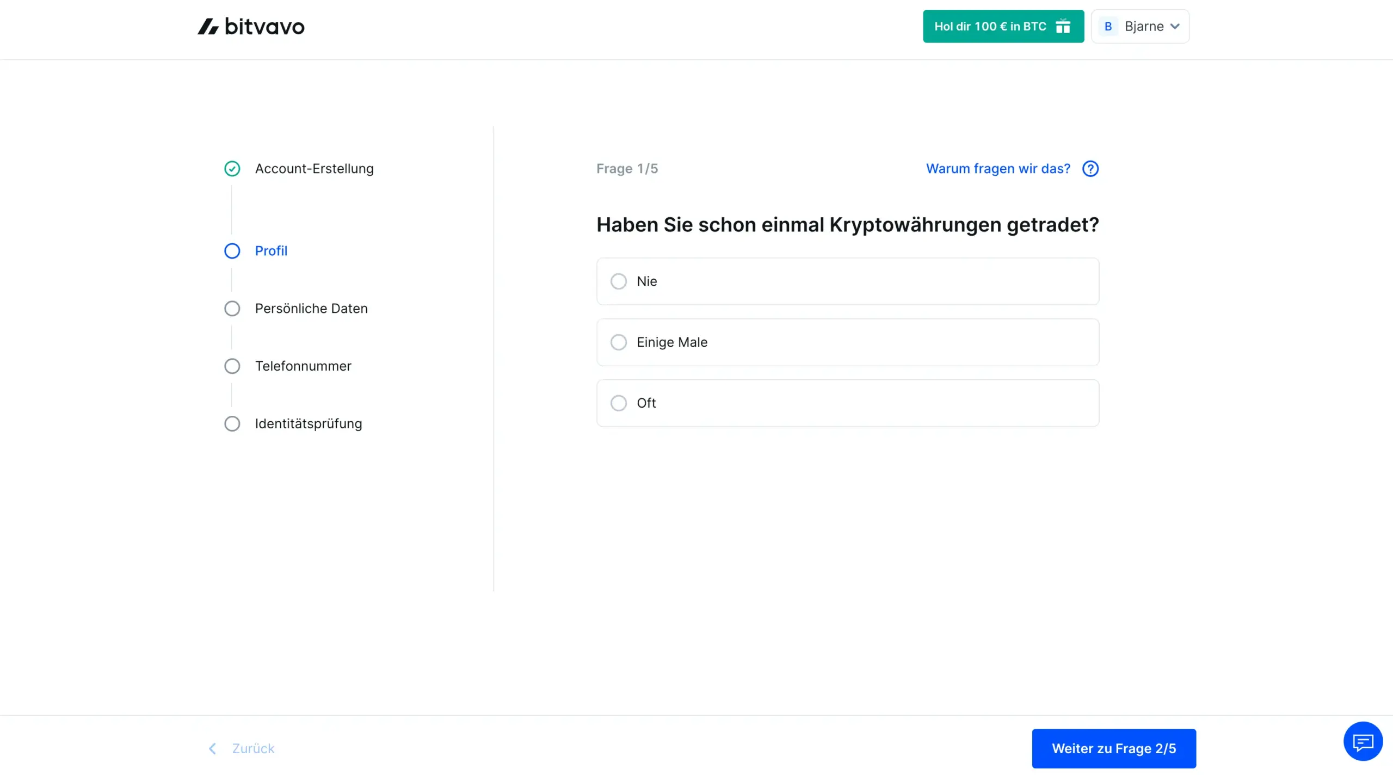Click the Profil step circle icon

pyautogui.click(x=232, y=251)
